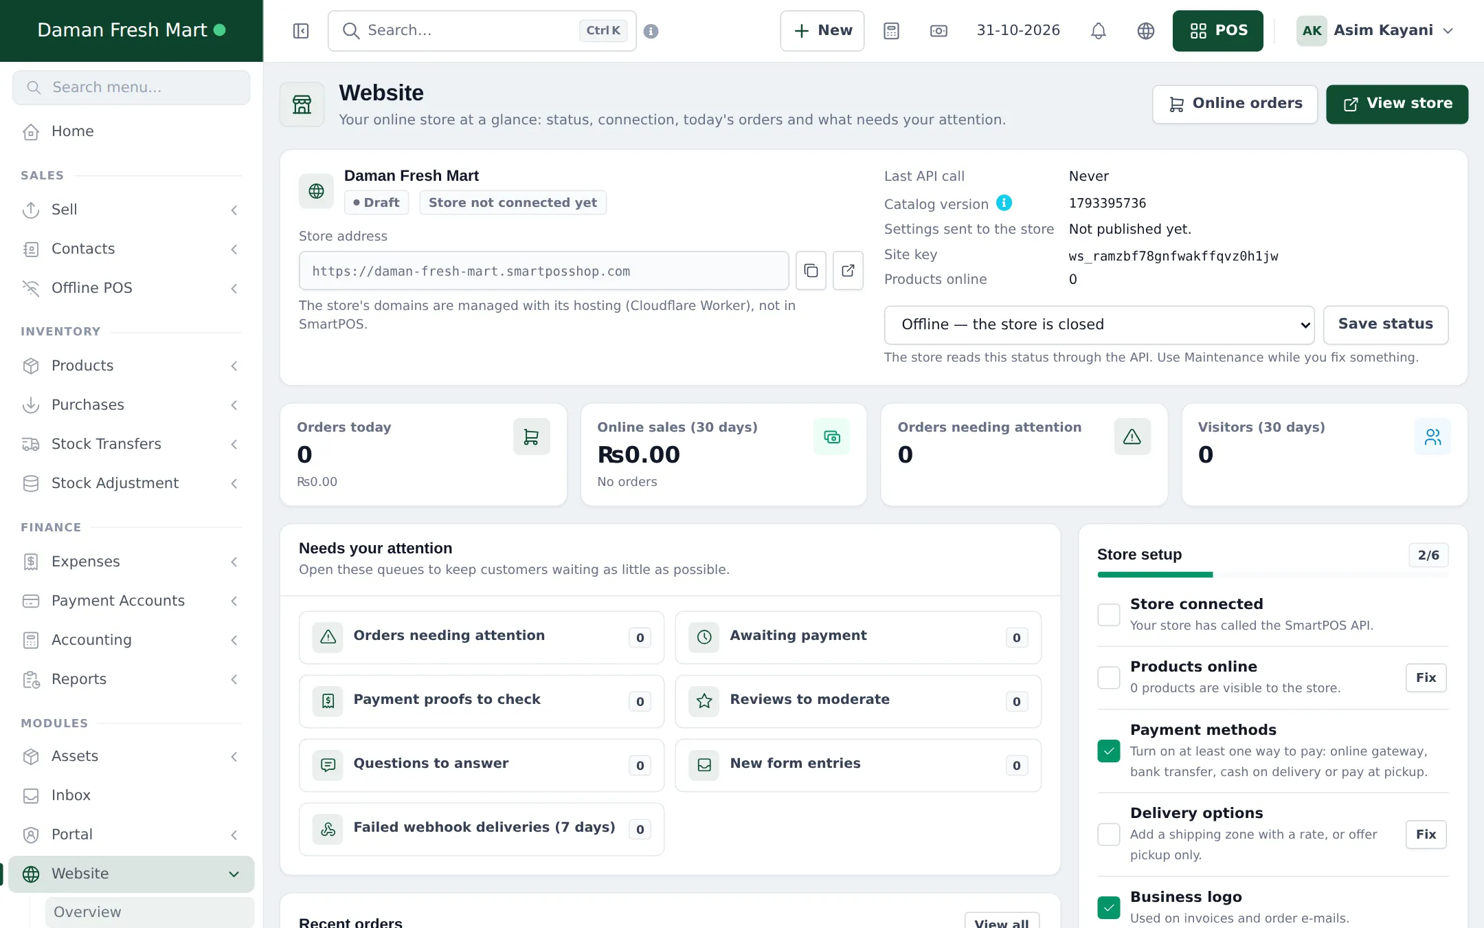Open the notifications bell
1484x928 pixels.
pyautogui.click(x=1099, y=31)
